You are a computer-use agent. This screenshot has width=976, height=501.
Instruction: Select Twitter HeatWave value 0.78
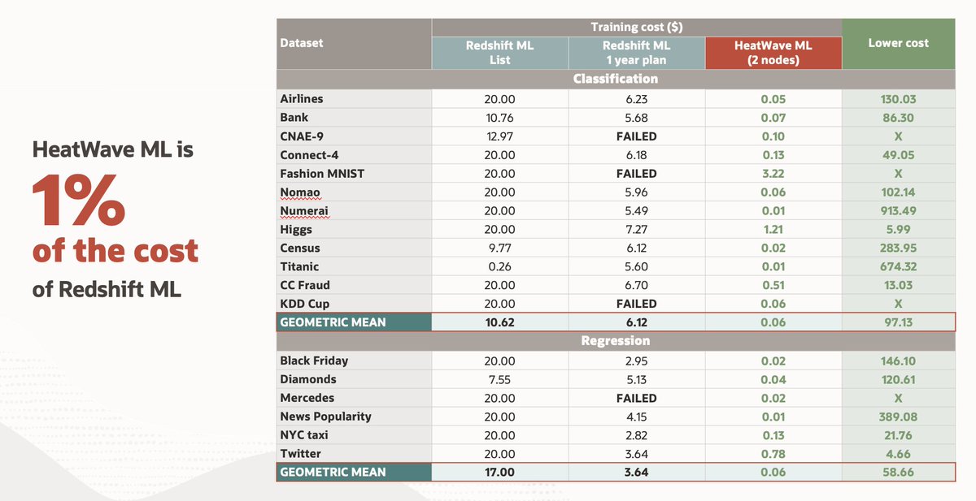click(773, 454)
